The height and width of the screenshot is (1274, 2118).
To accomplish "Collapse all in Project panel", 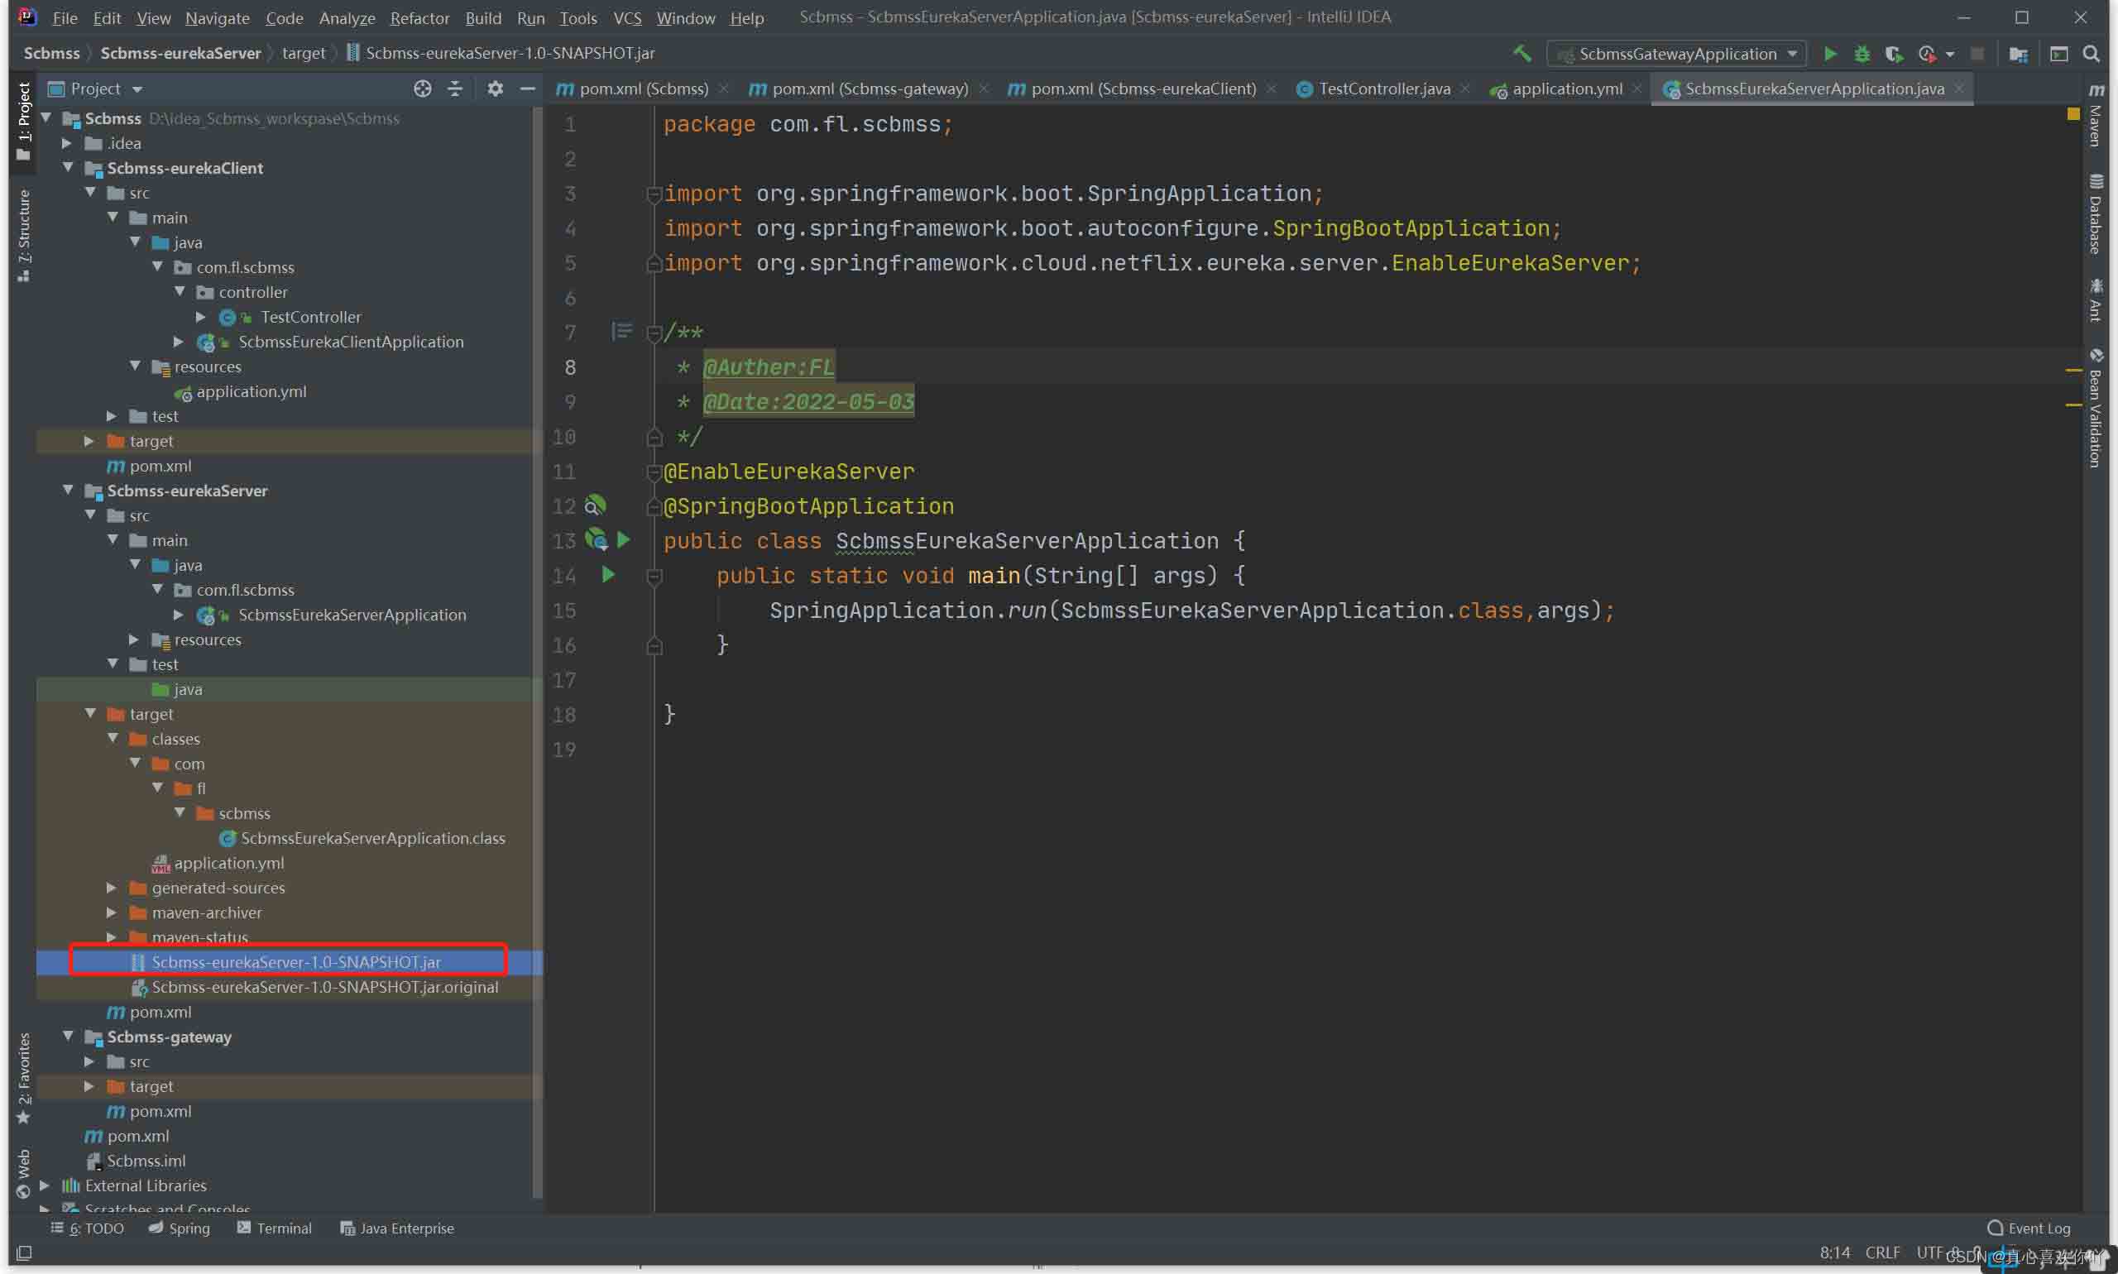I will pos(455,89).
